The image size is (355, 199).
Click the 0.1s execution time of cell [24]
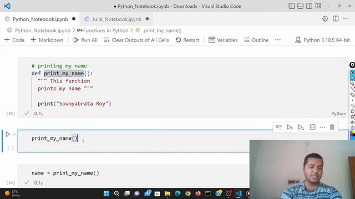38,183
